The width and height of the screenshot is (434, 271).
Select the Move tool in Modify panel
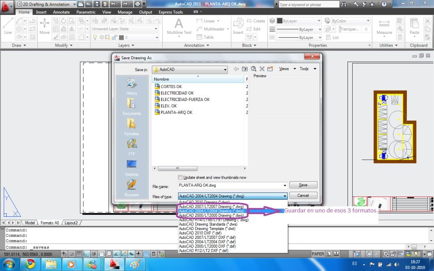point(44,26)
